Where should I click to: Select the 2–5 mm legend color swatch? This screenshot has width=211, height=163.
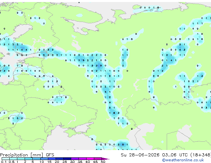click(29, 159)
